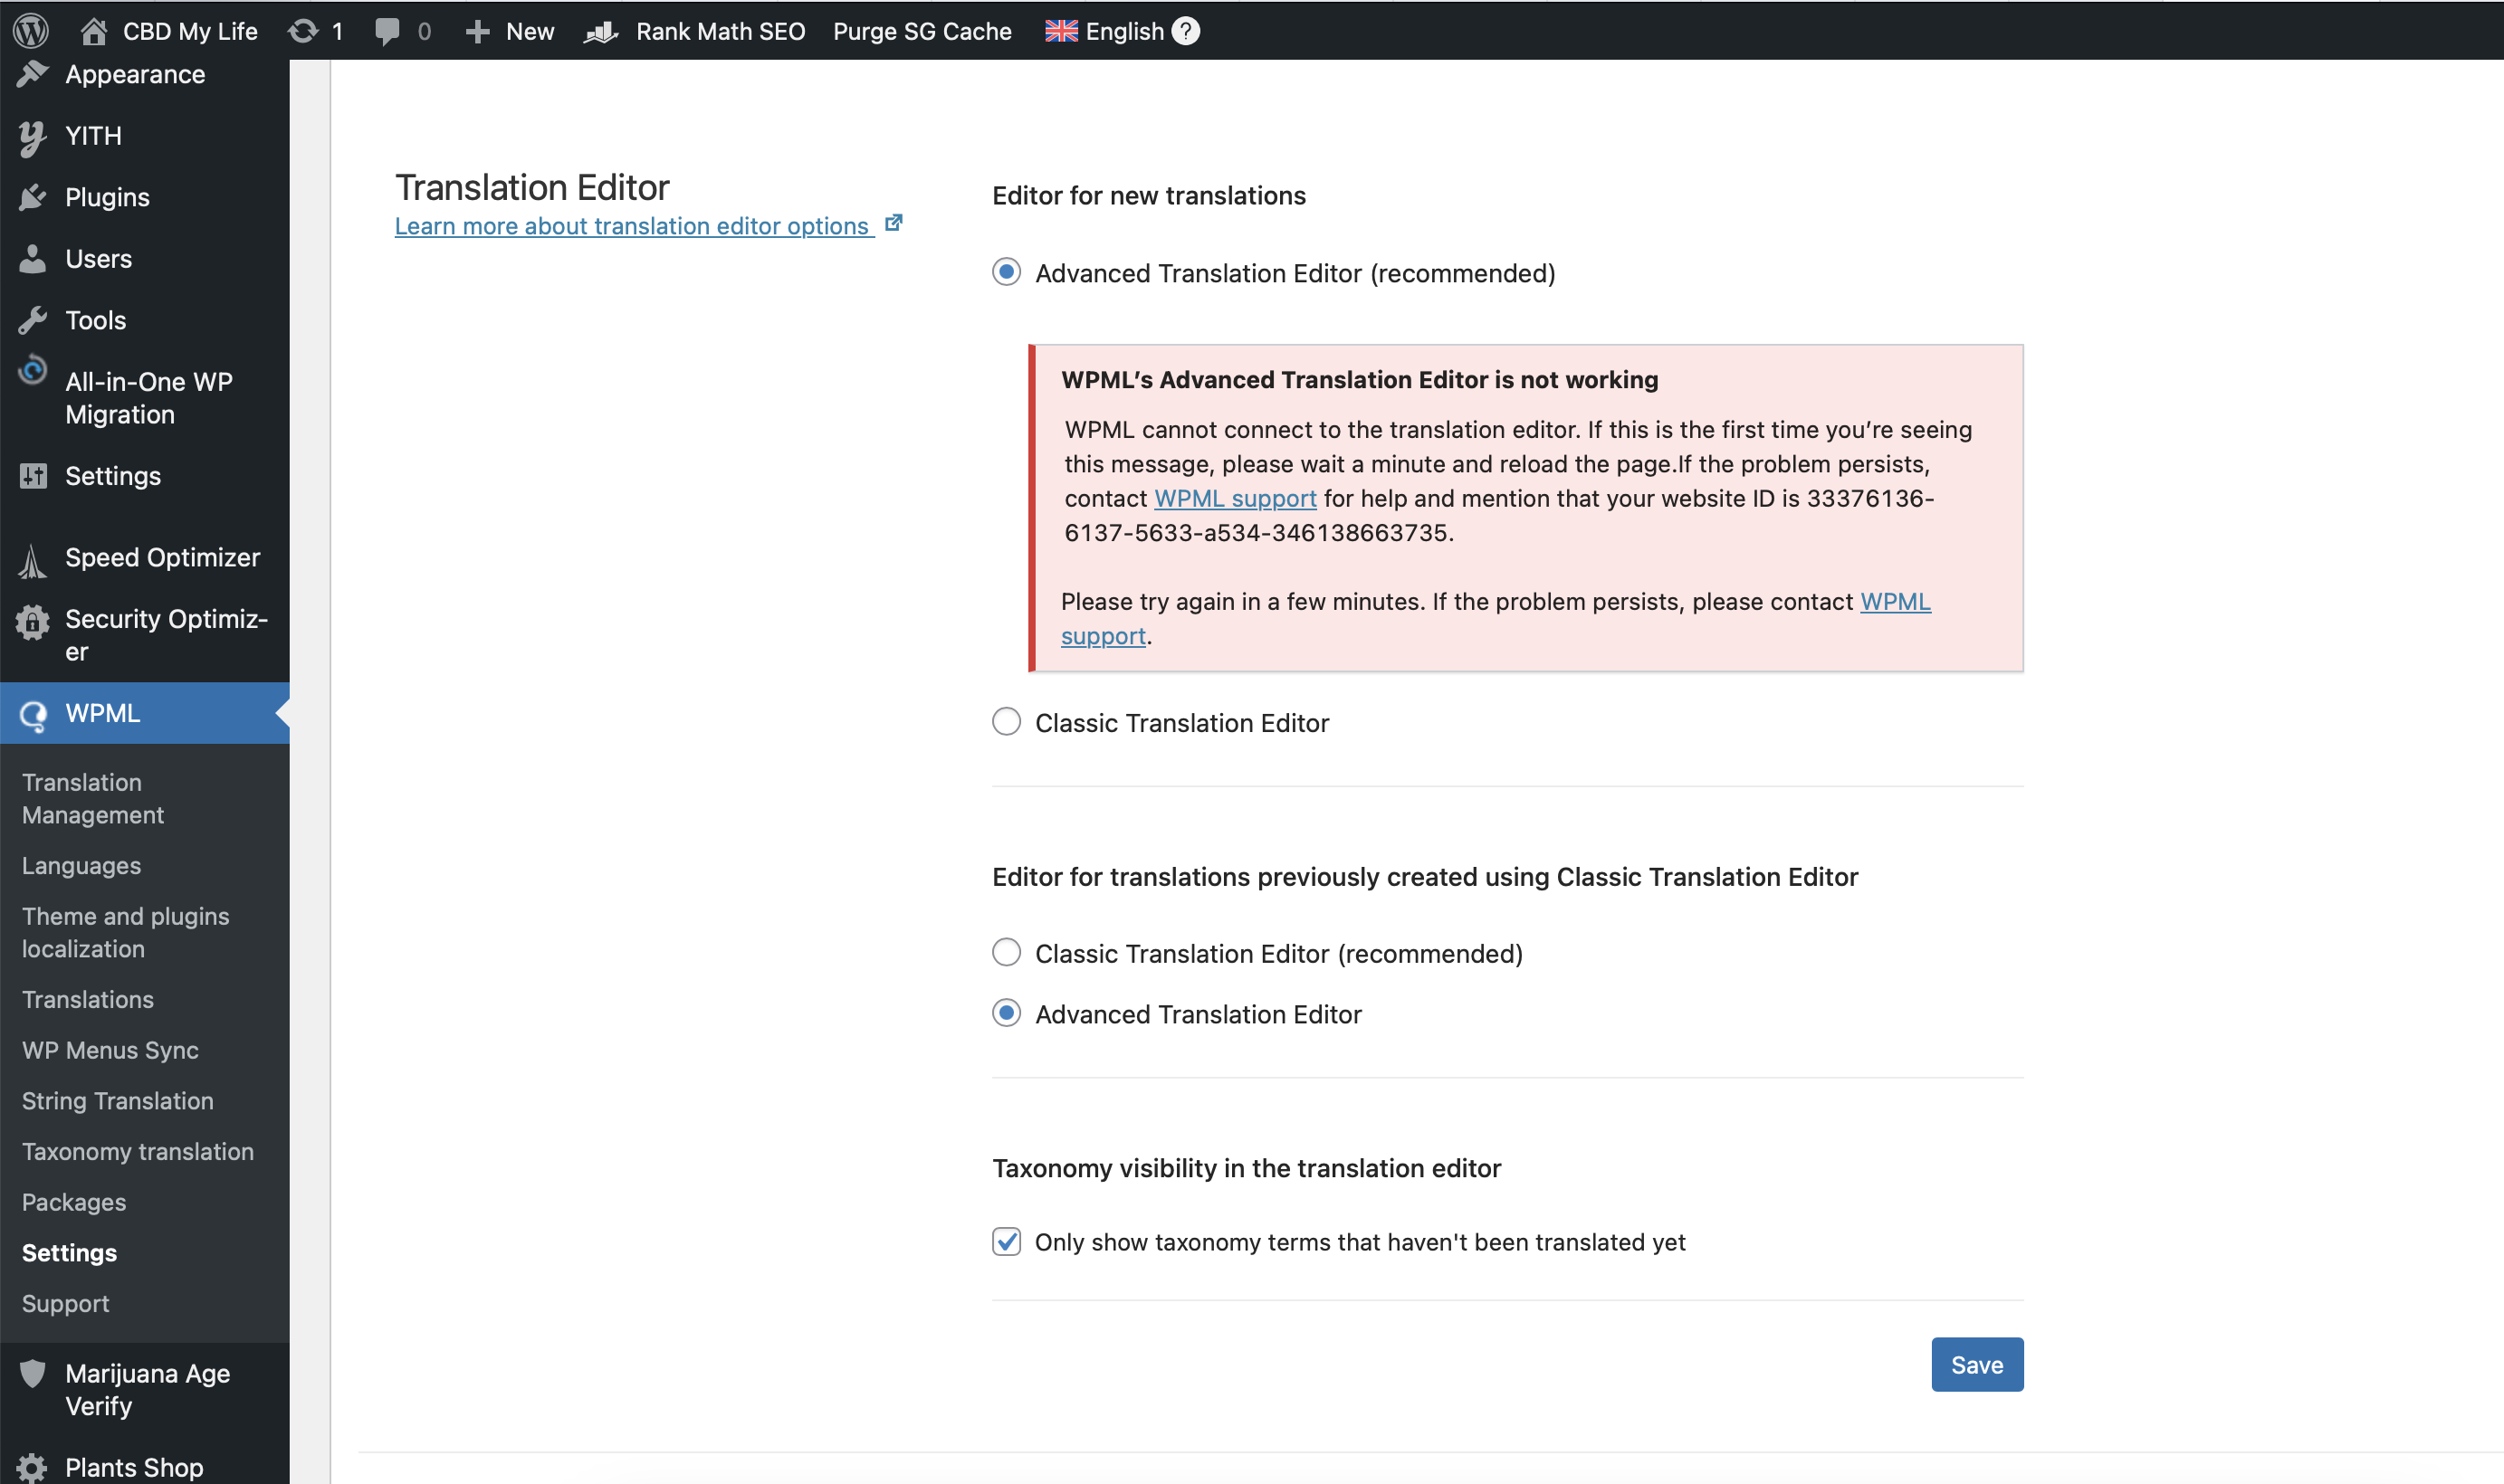2504x1484 pixels.
Task: Expand the Plugins sidebar menu
Action: (x=107, y=197)
